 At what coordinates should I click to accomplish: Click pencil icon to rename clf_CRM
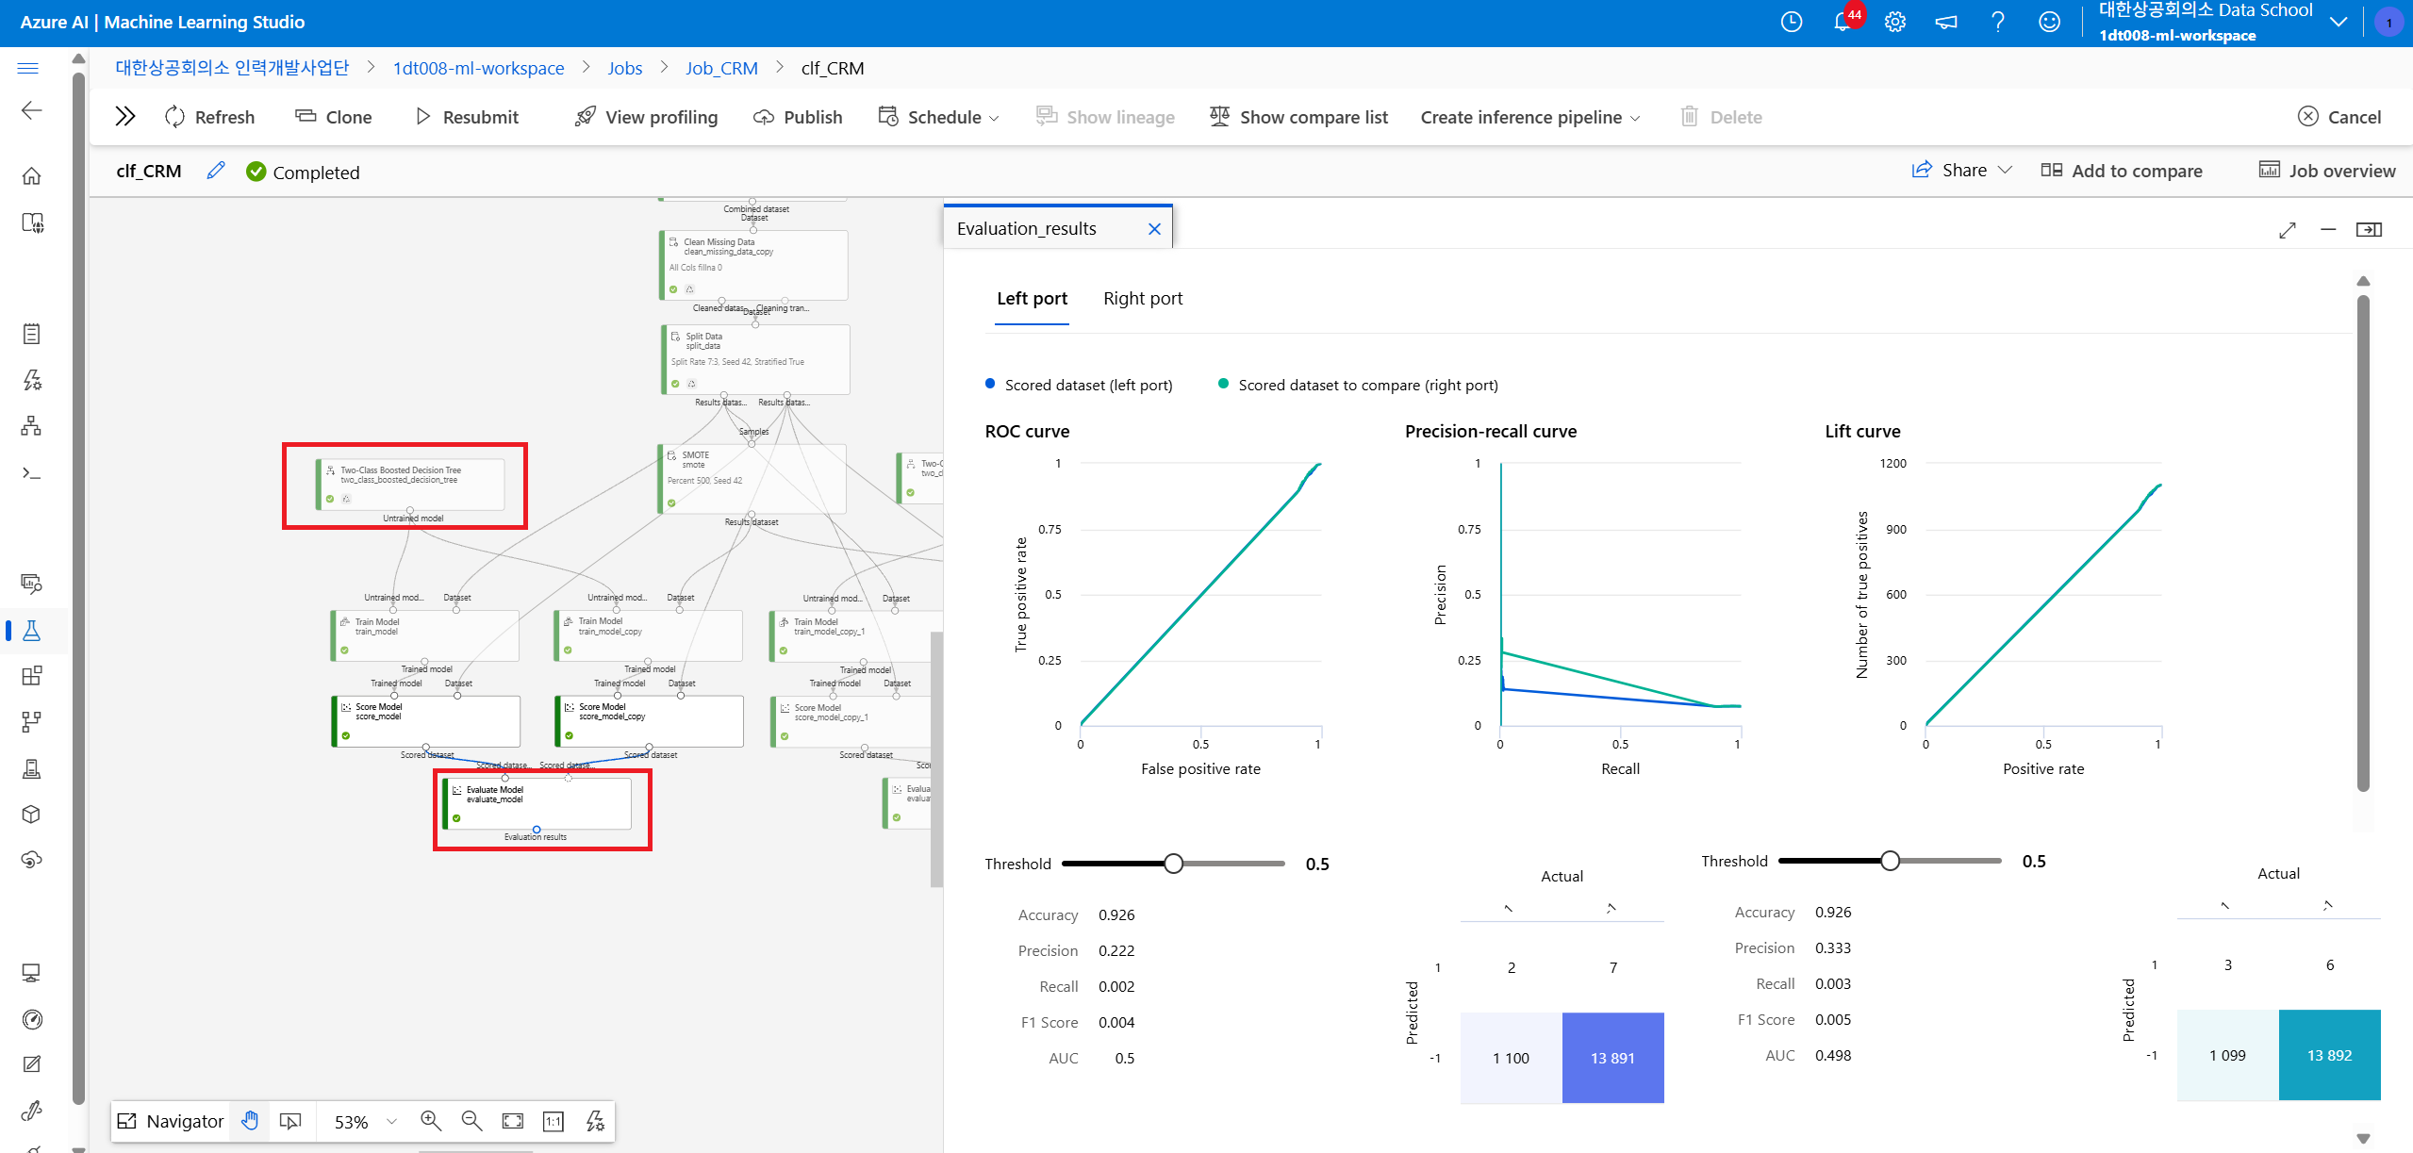(216, 171)
